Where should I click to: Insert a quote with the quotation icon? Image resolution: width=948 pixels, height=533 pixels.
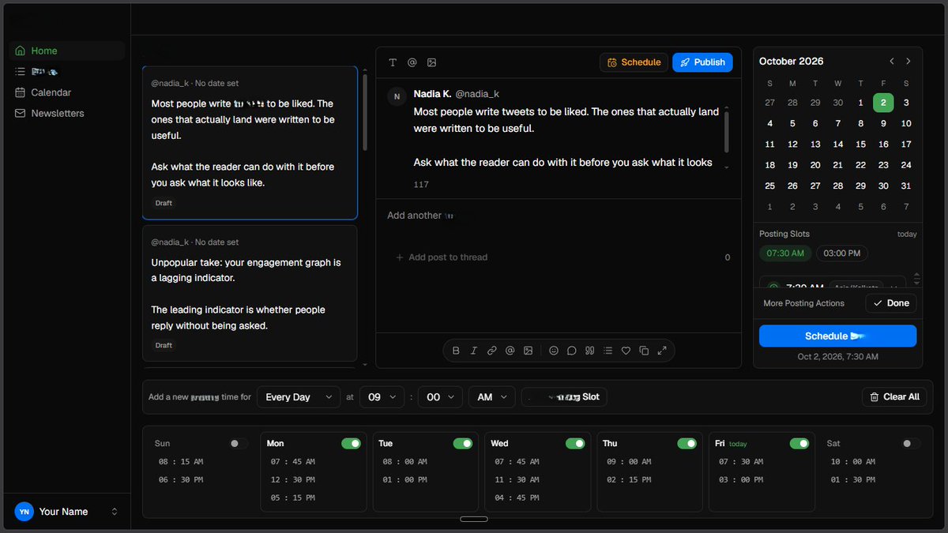(589, 351)
